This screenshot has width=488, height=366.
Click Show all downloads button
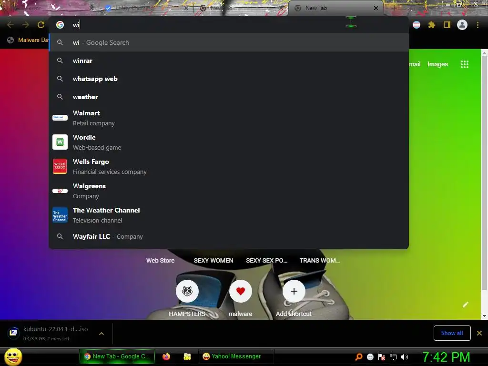[x=452, y=333]
